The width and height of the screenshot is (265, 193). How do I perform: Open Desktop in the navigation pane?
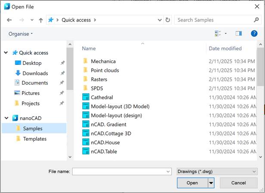pos(32,63)
